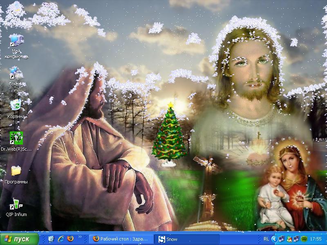
Task: Launch Internet Explorer from quick launch
Action: 61,239
